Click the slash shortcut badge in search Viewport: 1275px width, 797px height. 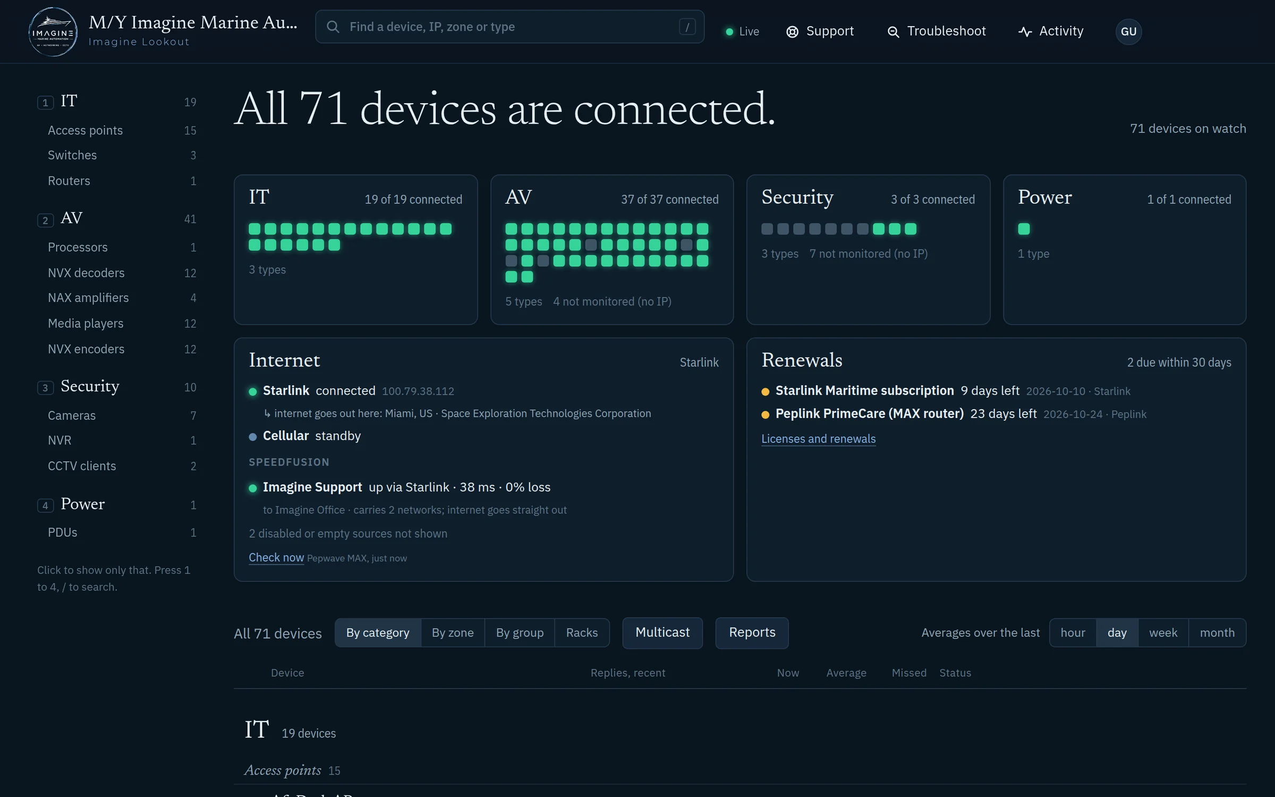click(x=687, y=27)
